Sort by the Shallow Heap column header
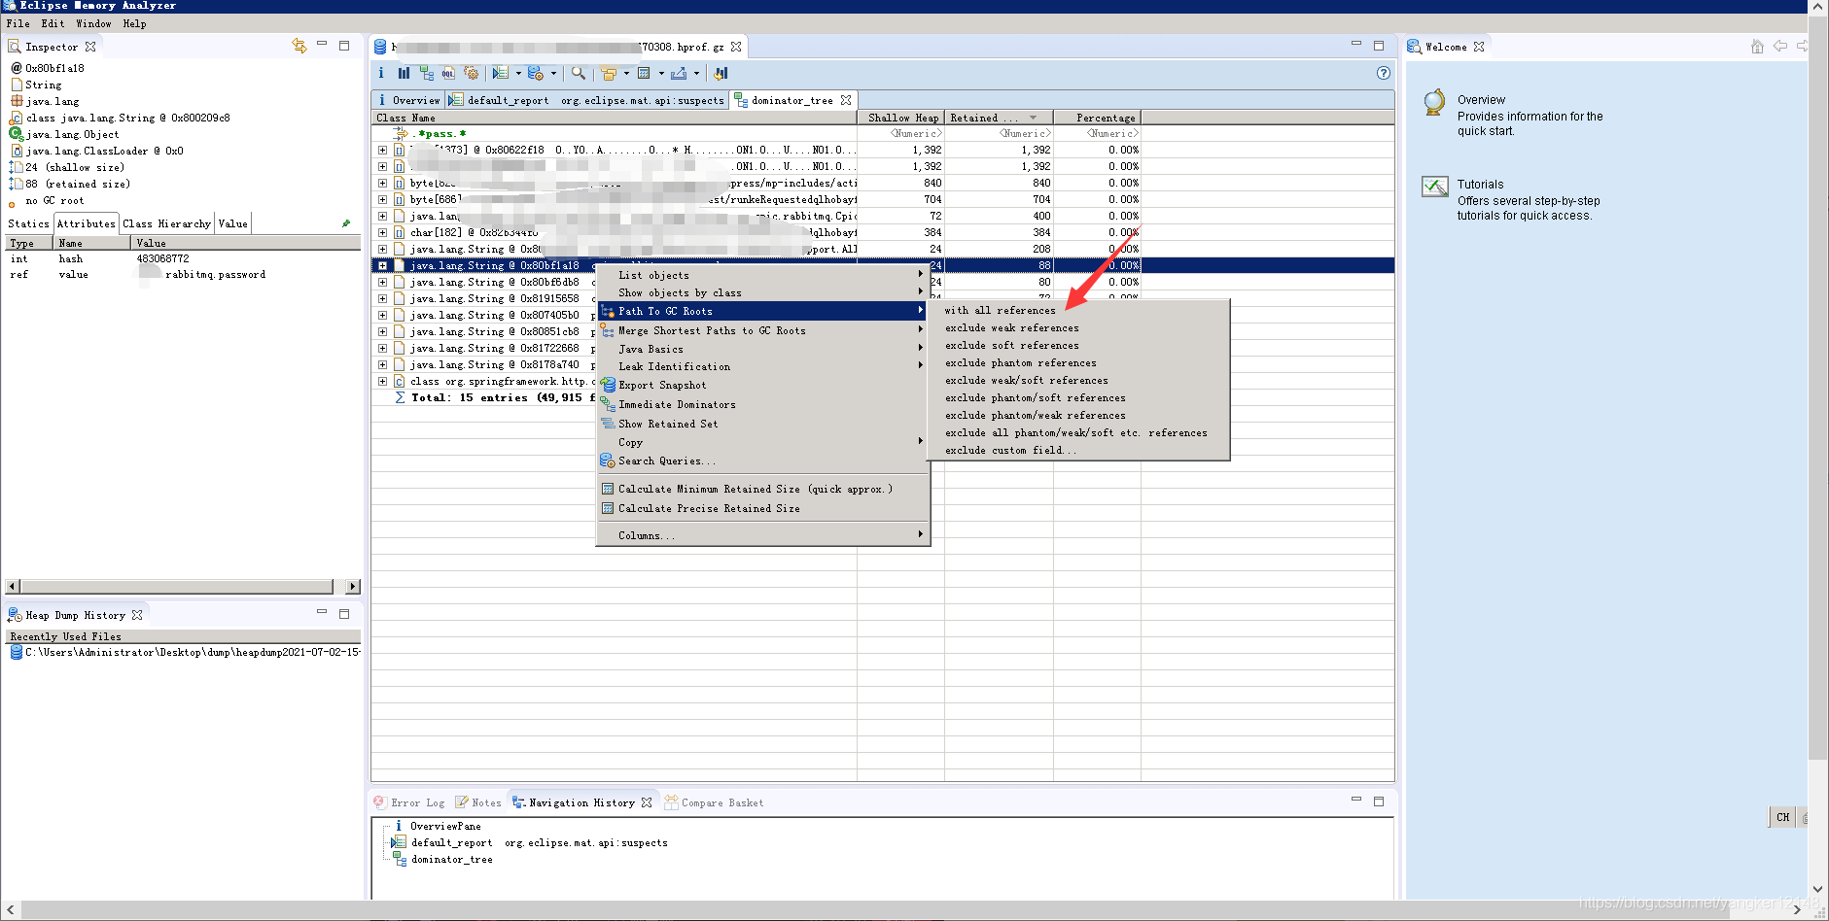Image resolution: width=1829 pixels, height=921 pixels. pyautogui.click(x=900, y=118)
